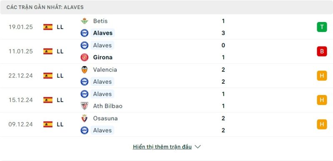Select the 15.12.24 match date
The width and height of the screenshot is (333, 161).
click(20, 100)
